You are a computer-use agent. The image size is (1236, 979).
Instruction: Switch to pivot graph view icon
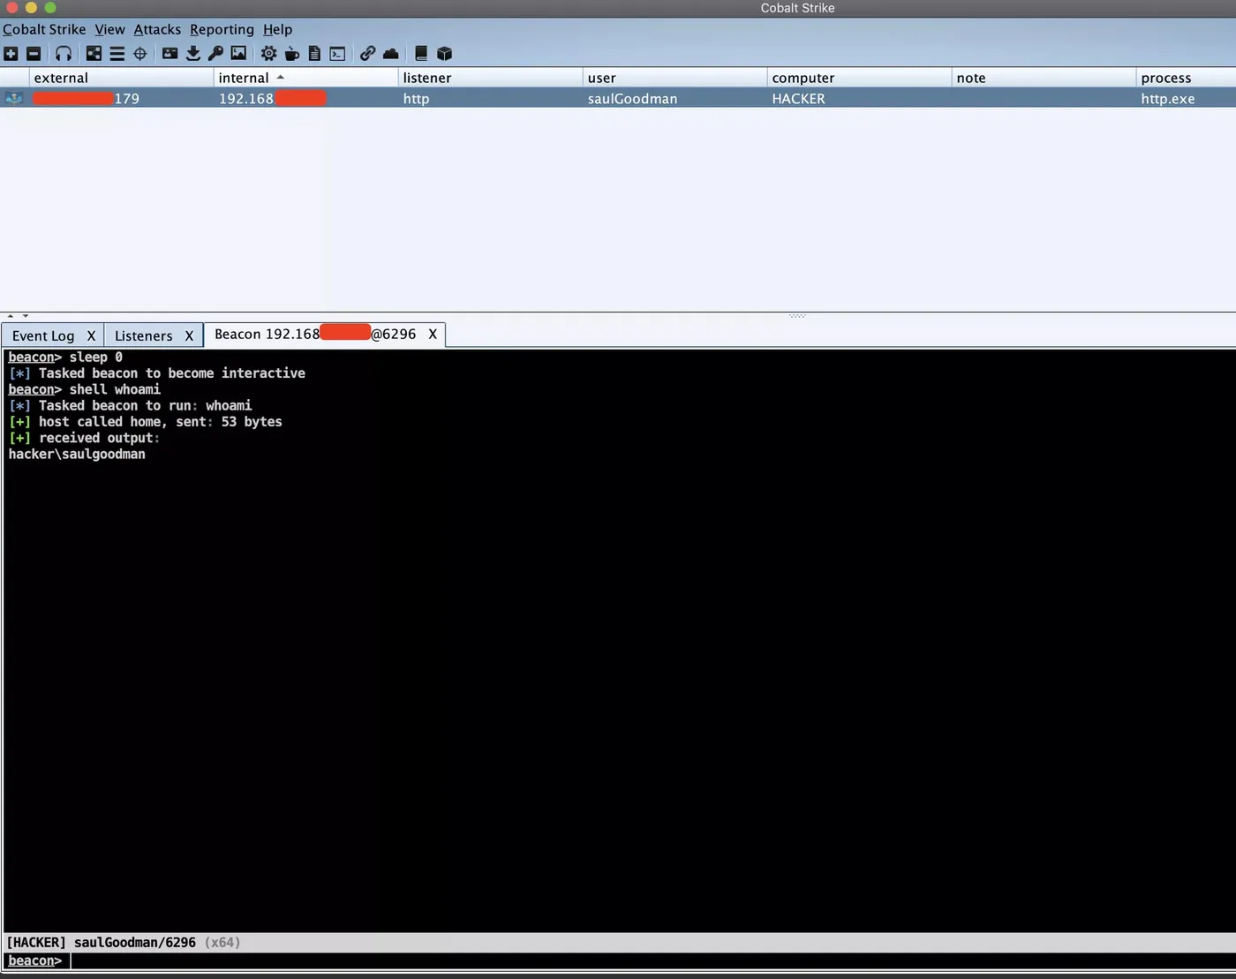pos(94,54)
